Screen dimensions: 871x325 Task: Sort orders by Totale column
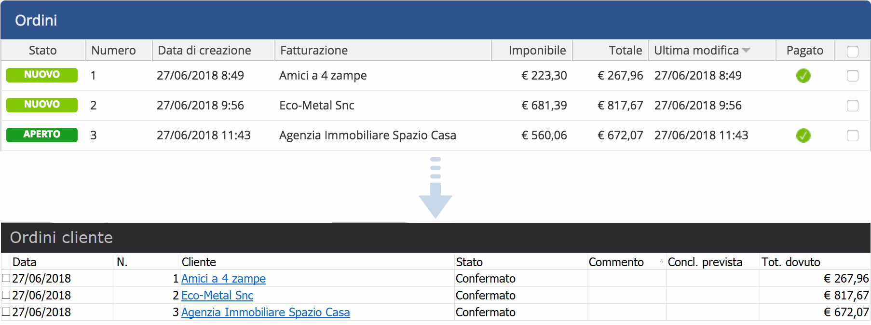click(625, 51)
